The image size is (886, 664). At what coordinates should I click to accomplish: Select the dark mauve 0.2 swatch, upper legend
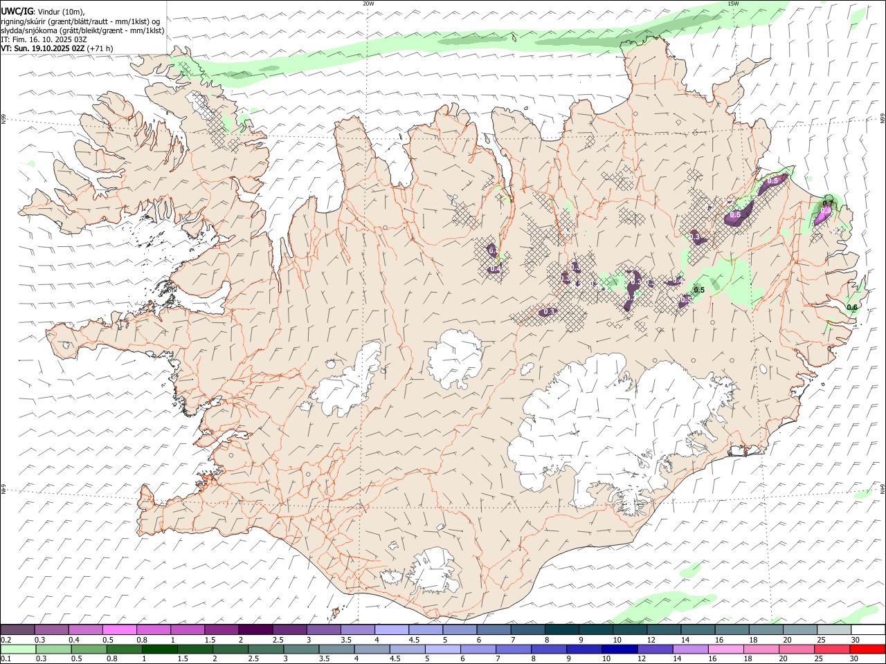pos(17,629)
